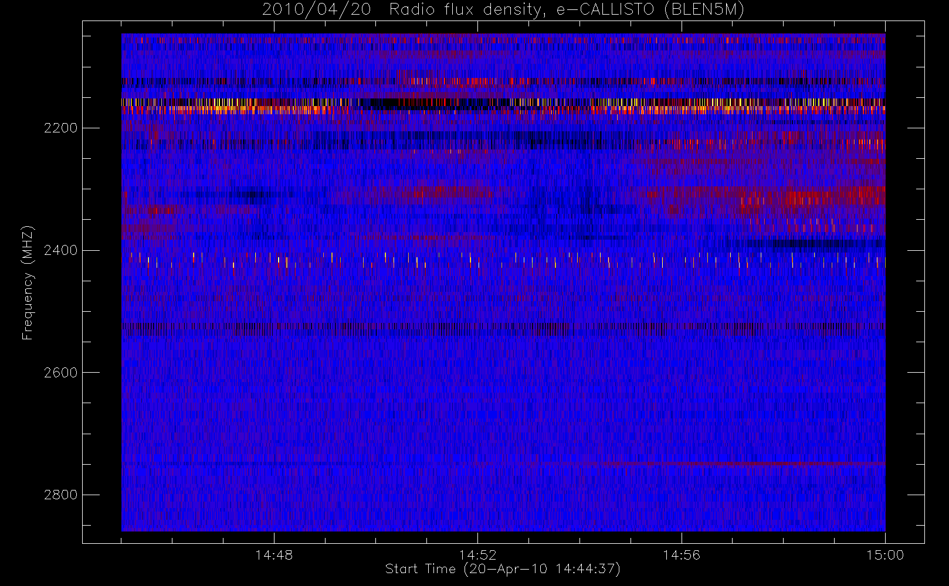The image size is (949, 586).
Task: Click the 14:48 time tick label
Action: 274,555
